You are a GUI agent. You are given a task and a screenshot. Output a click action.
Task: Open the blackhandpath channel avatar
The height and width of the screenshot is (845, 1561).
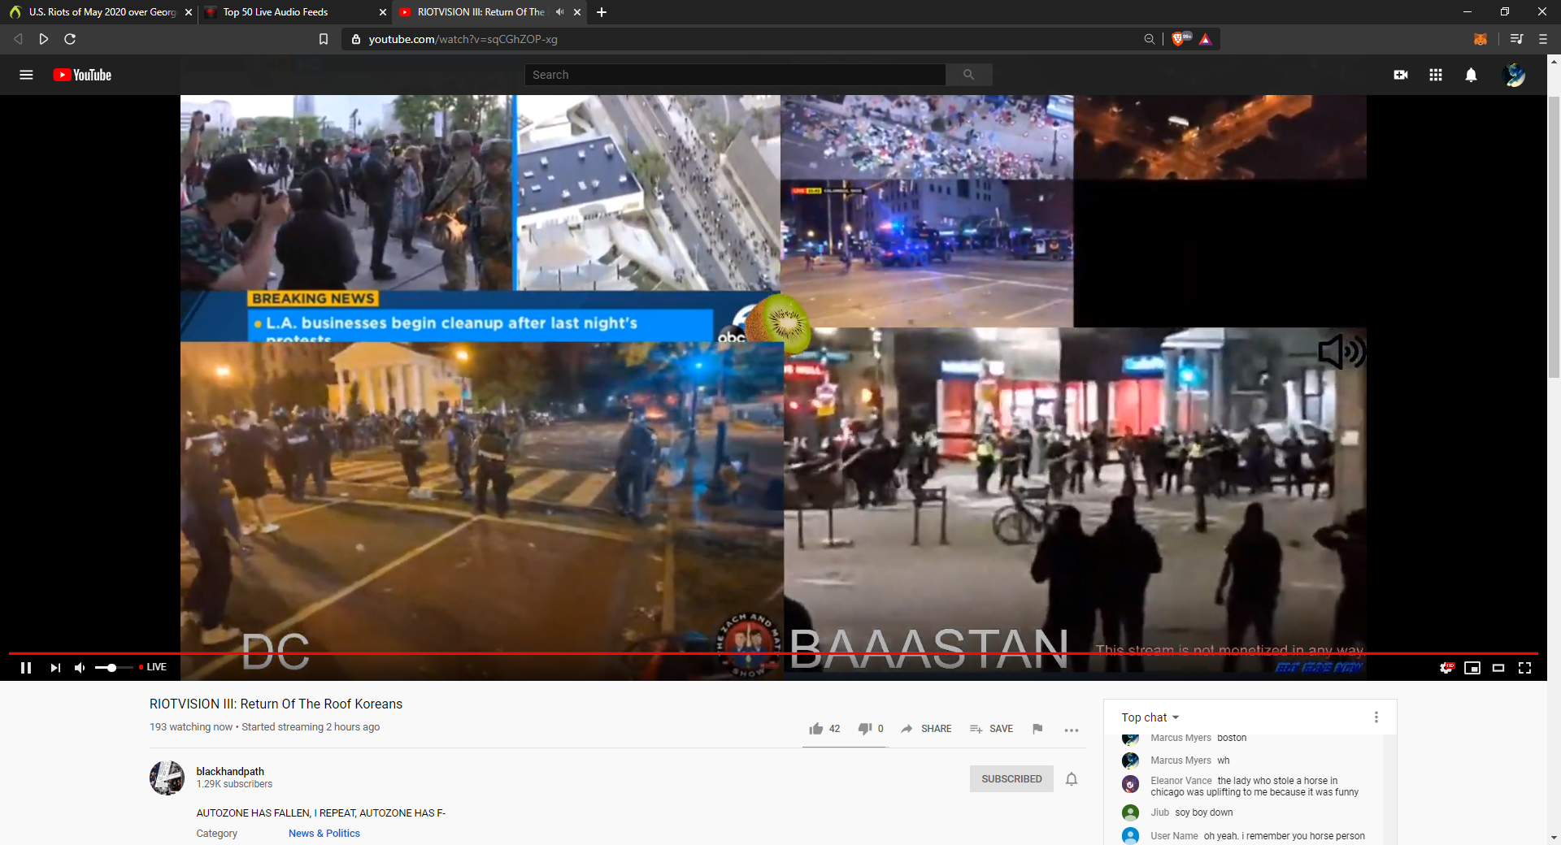tap(167, 778)
